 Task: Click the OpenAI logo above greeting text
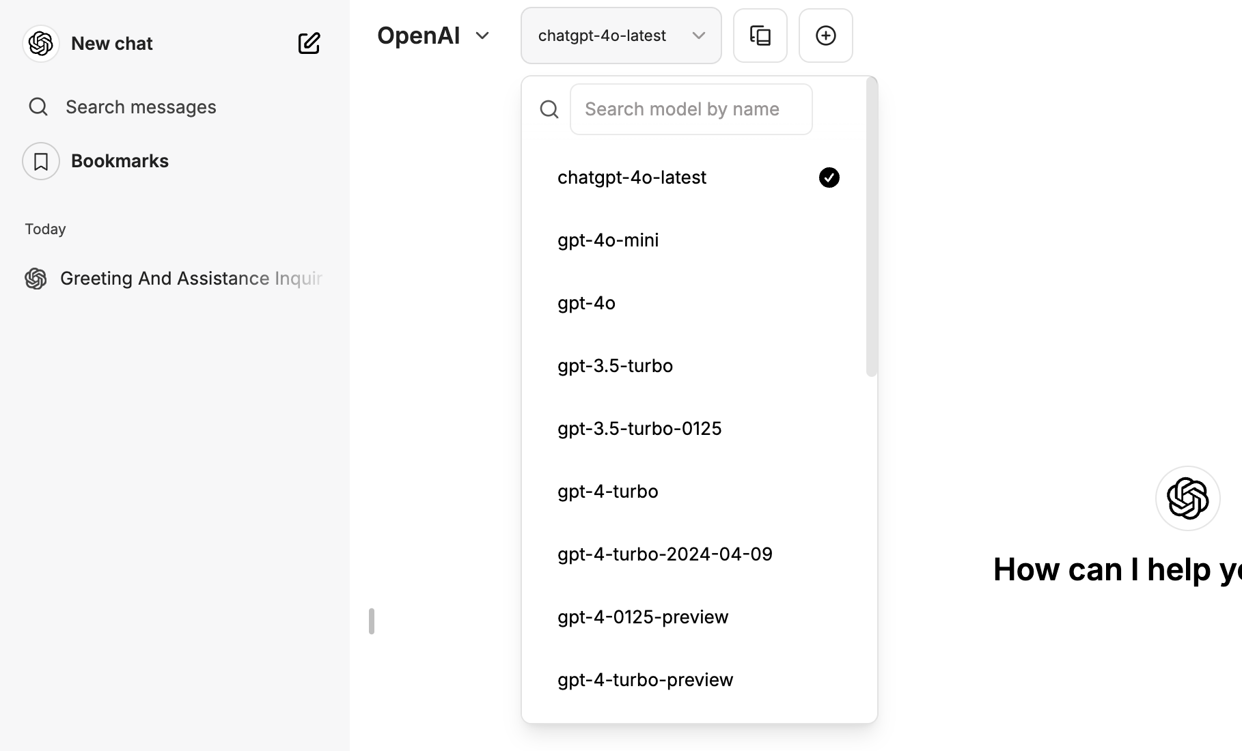tap(1187, 498)
